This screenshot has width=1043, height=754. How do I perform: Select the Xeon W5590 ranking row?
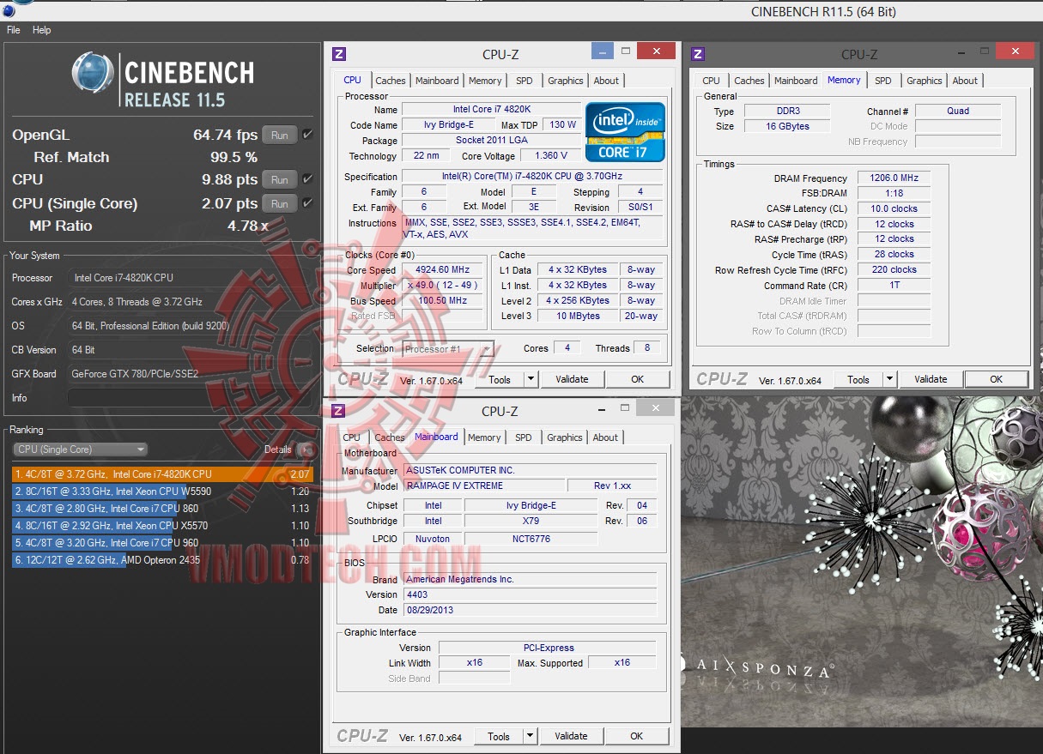[x=163, y=492]
